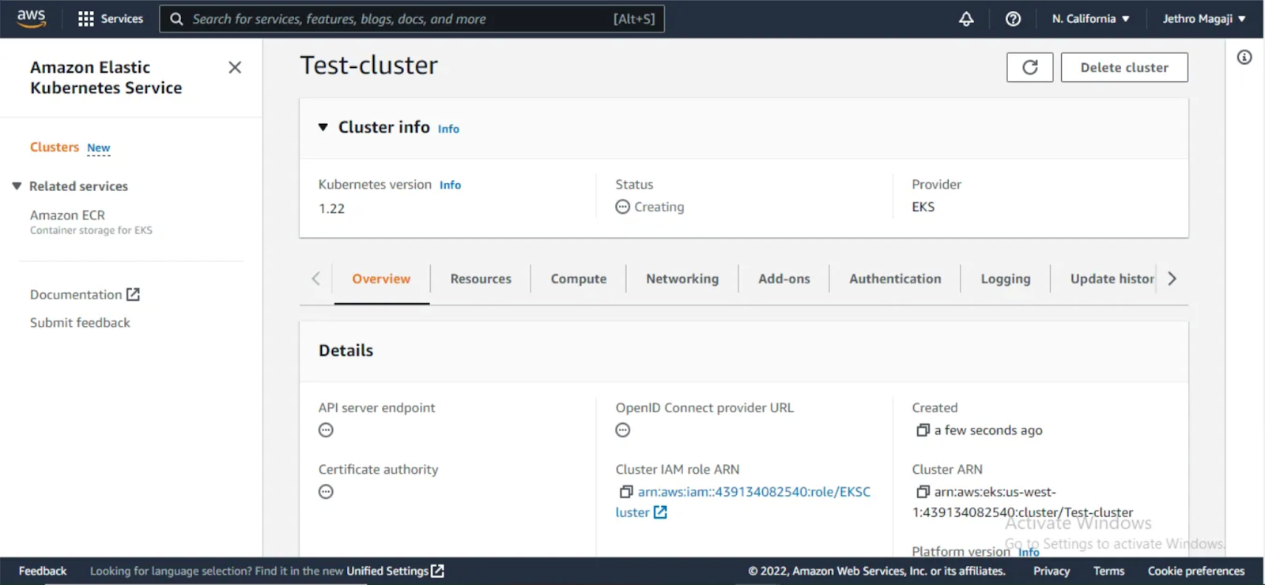Image resolution: width=1265 pixels, height=585 pixels.
Task: Click the Documentation external link icon
Action: click(x=133, y=294)
